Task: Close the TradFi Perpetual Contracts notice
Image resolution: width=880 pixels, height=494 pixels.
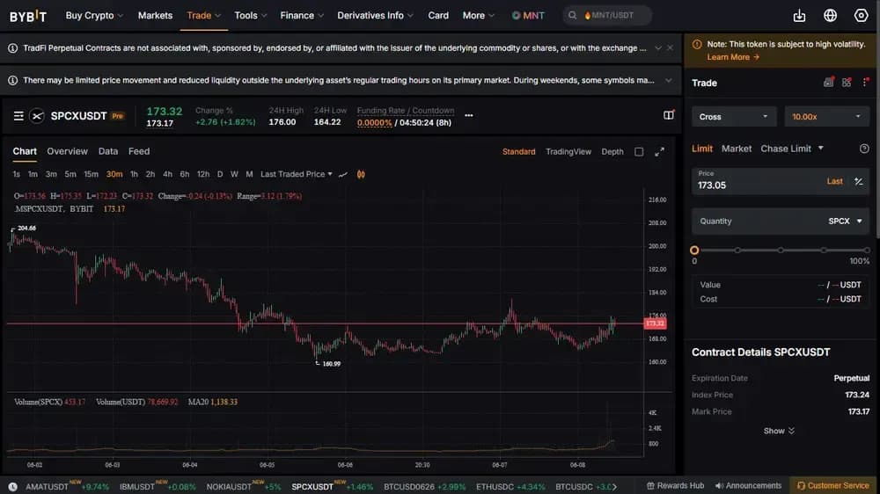Action: coord(670,48)
